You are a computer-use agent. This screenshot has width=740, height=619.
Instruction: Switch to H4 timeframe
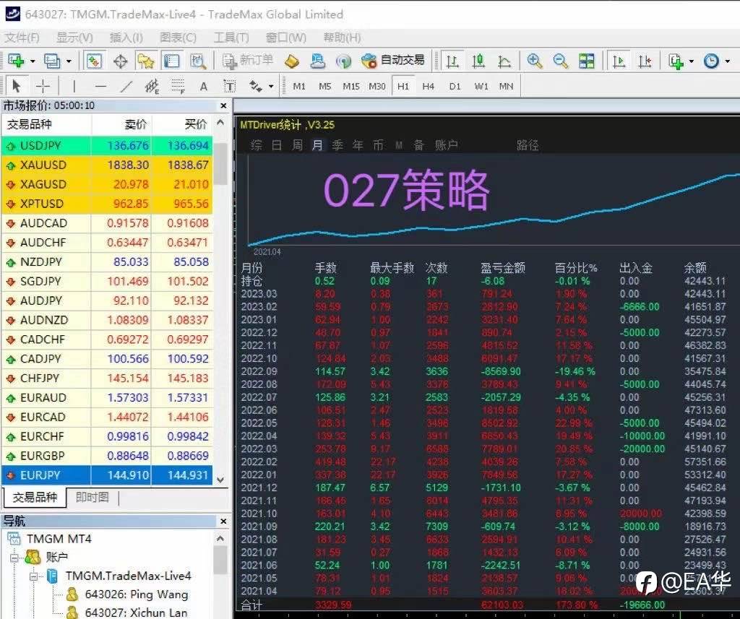click(x=428, y=87)
